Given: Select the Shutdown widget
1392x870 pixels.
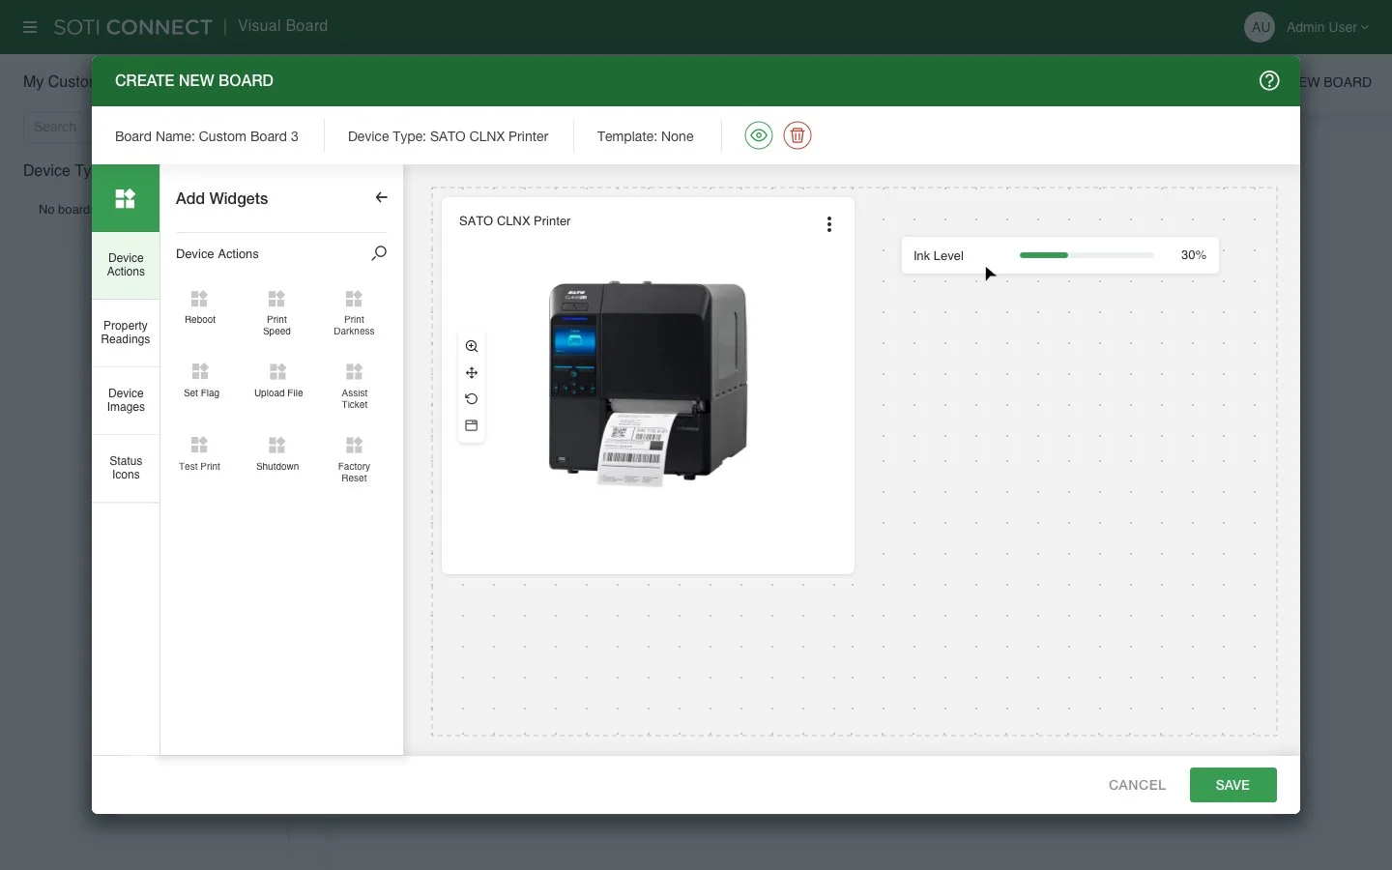Looking at the screenshot, I should coord(277,454).
